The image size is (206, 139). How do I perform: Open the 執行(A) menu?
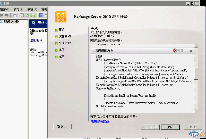(x=18, y=9)
